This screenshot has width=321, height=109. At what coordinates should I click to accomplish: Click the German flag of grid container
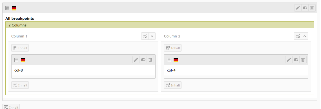14,8
